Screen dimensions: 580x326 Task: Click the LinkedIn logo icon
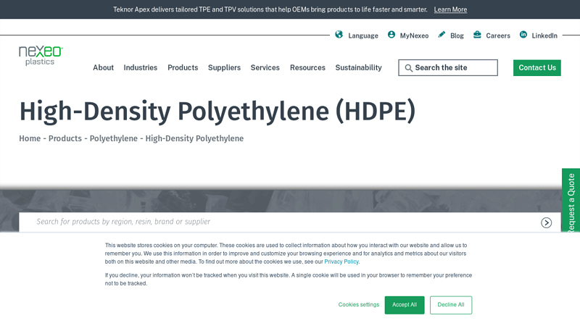pos(523,35)
